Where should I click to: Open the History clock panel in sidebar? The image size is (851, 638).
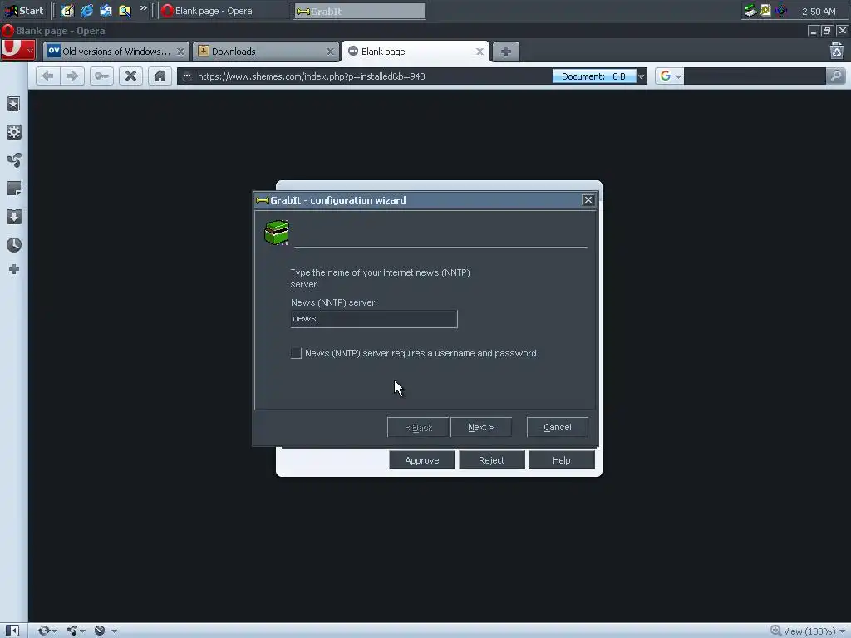click(x=13, y=245)
